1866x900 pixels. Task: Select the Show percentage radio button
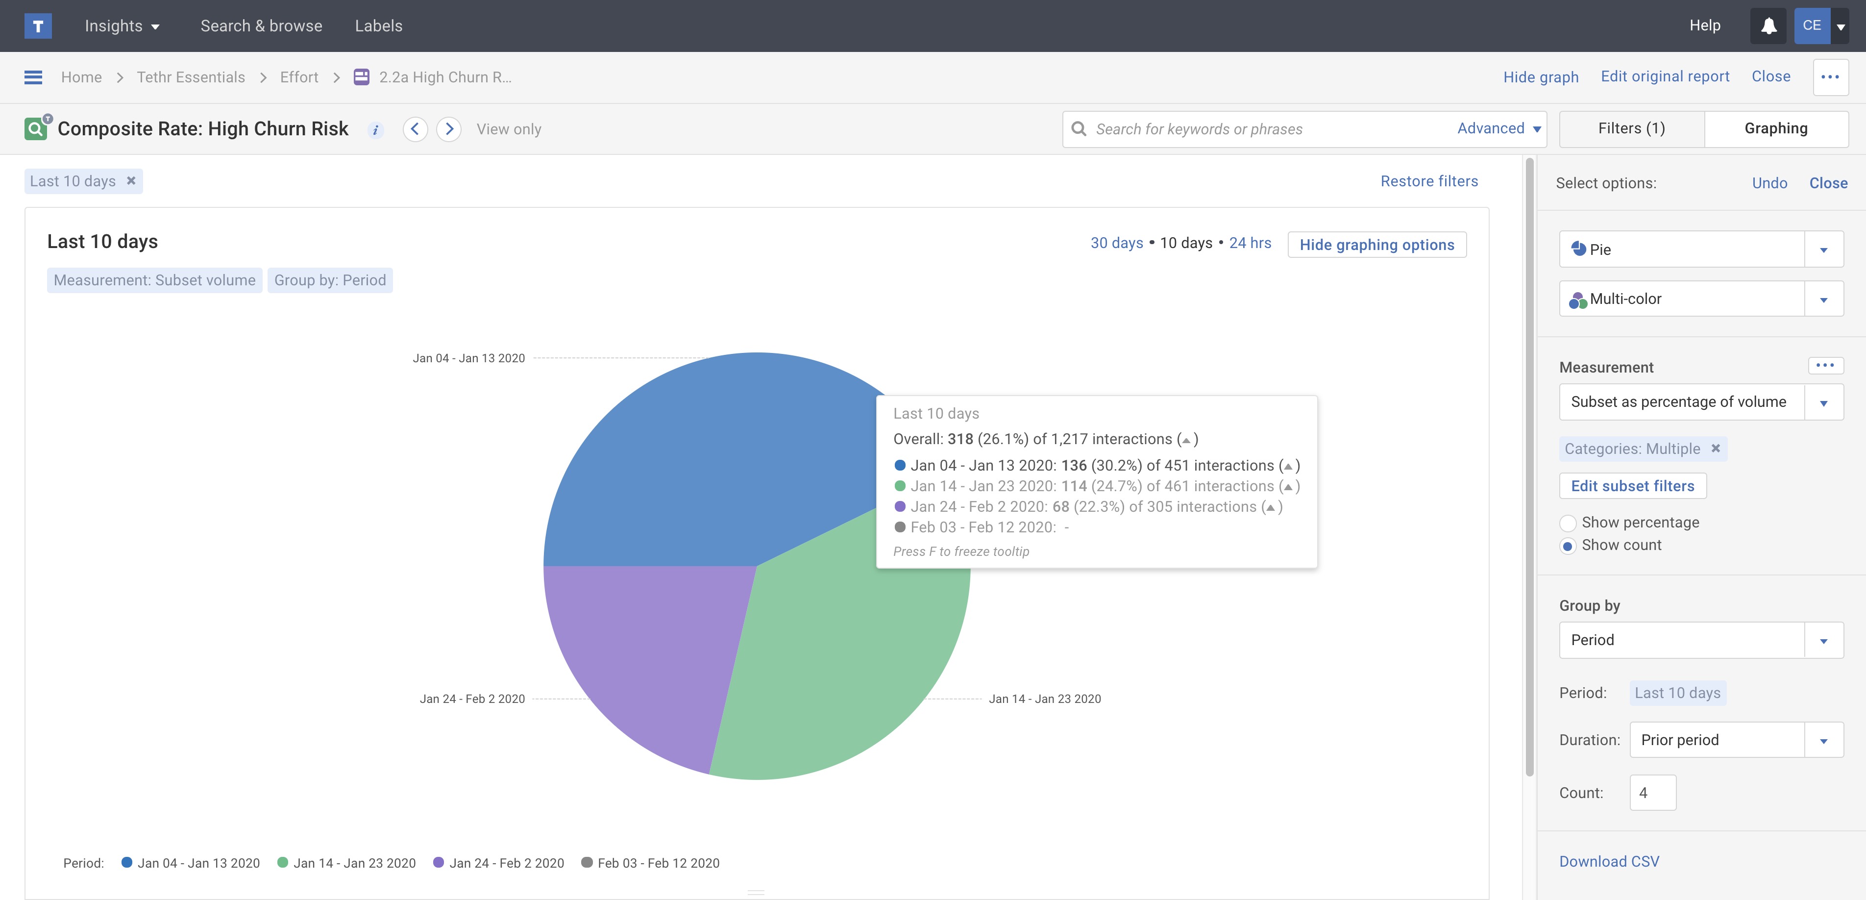[x=1568, y=523]
